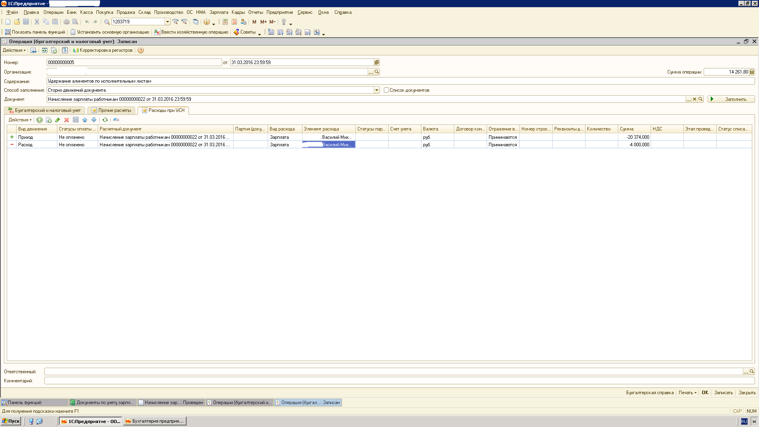The height and width of the screenshot is (427, 759).
Task: Click the Print icon in main toolbar
Action: point(66,22)
